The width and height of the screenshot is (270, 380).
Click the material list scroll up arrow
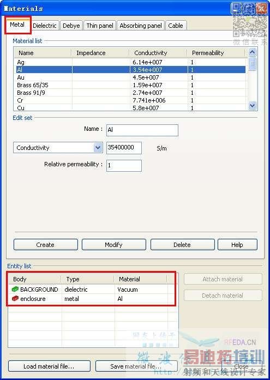coord(253,52)
